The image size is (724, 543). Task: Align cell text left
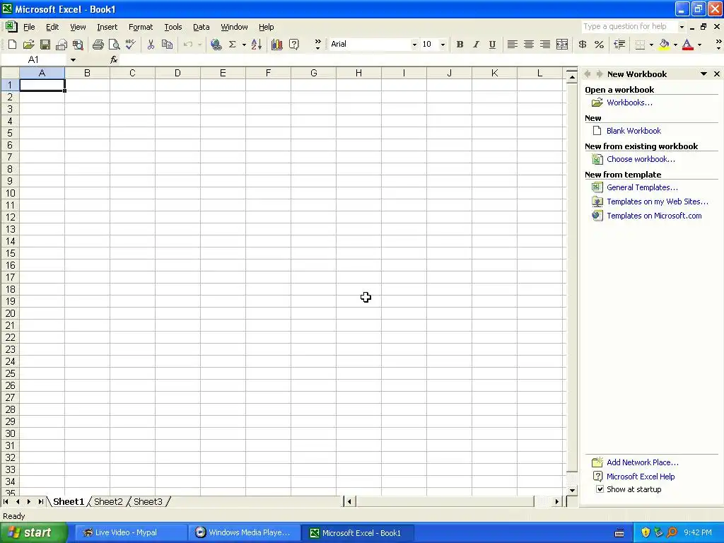tap(512, 45)
